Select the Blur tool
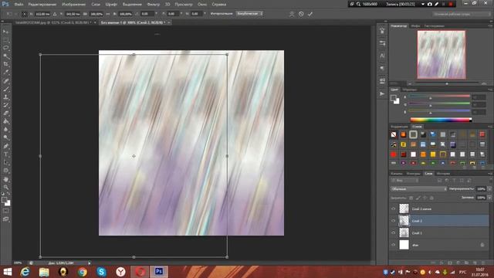 [5, 130]
